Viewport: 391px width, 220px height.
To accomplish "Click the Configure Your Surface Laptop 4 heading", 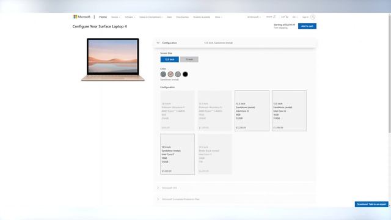I will coord(100,26).
